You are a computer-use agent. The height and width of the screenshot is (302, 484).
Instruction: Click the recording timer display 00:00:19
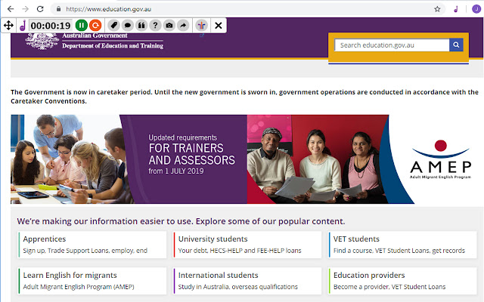coord(51,25)
